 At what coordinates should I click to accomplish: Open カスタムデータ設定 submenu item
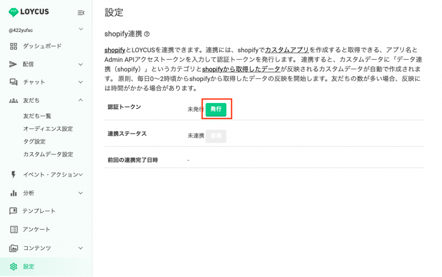tap(48, 154)
